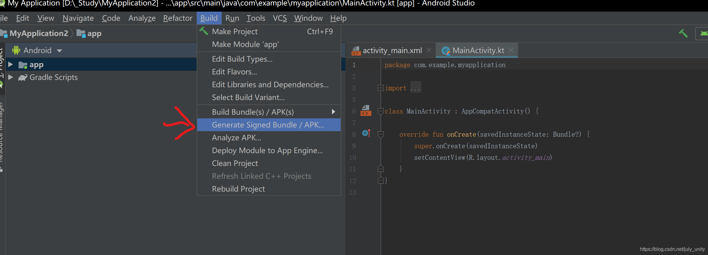This screenshot has height=255, width=708.
Task: Select Deploy Module to App Engine...
Action: [x=269, y=150]
